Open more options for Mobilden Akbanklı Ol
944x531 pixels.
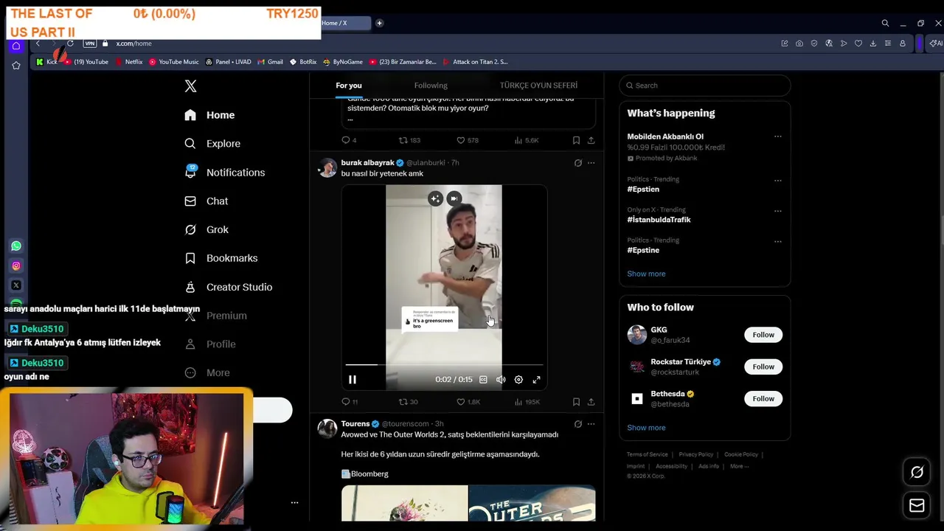click(777, 136)
